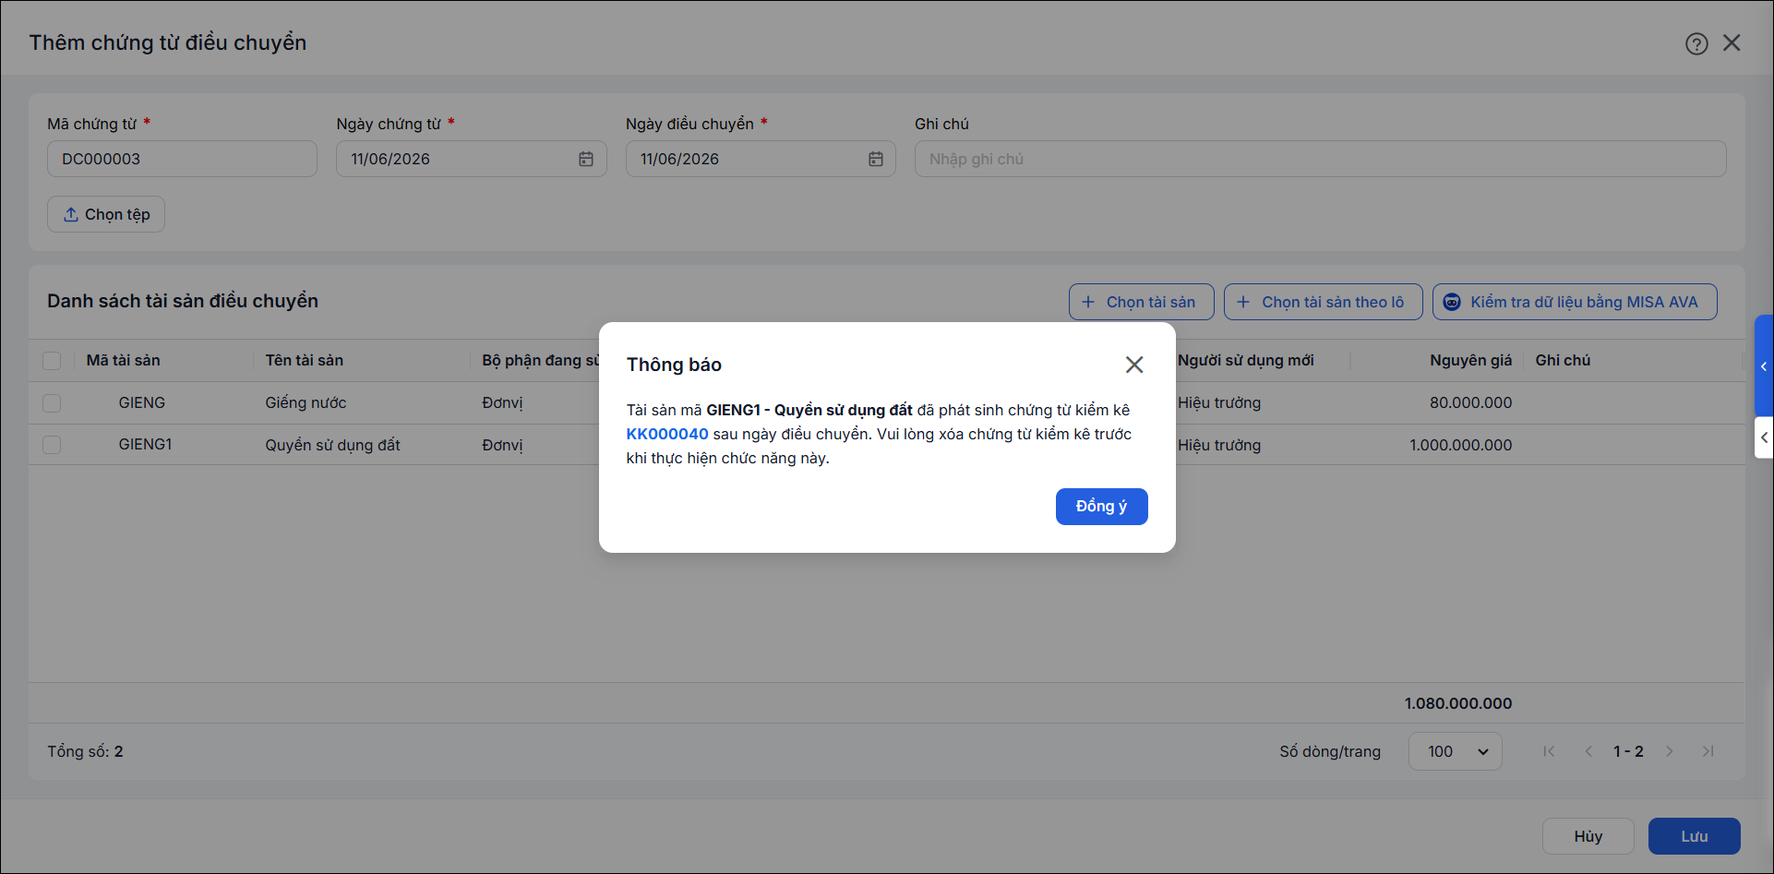The height and width of the screenshot is (874, 1774).
Task: Expand the white side panel arrow
Action: point(1764,437)
